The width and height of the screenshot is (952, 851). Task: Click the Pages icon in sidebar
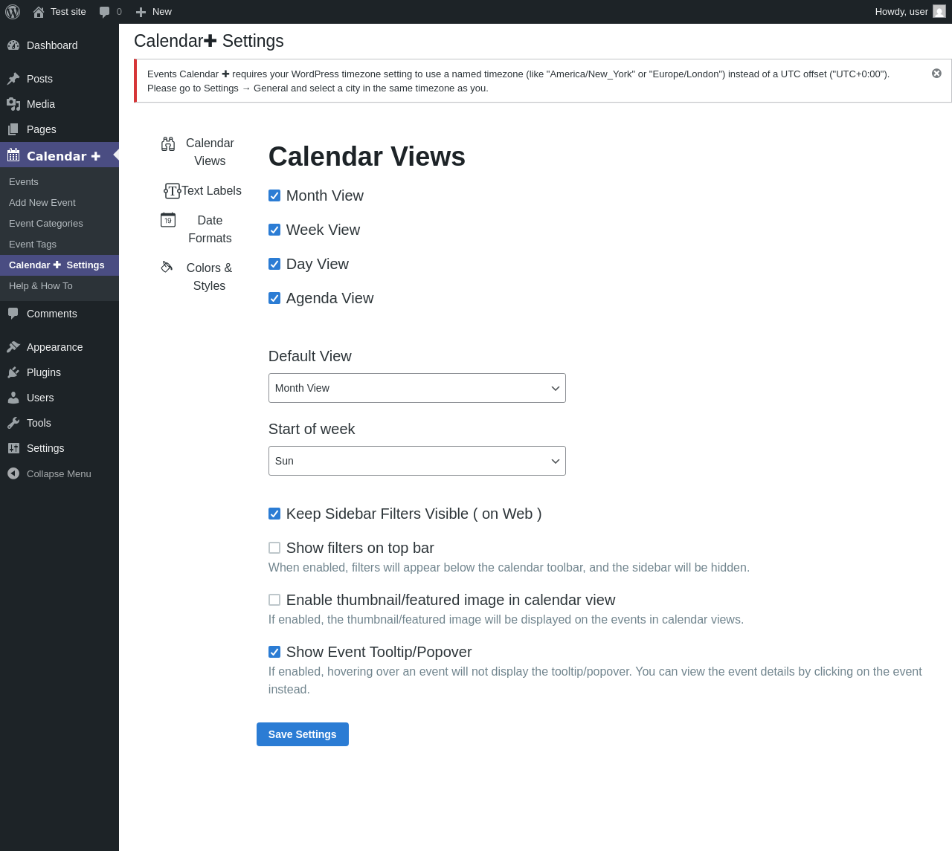click(13, 129)
